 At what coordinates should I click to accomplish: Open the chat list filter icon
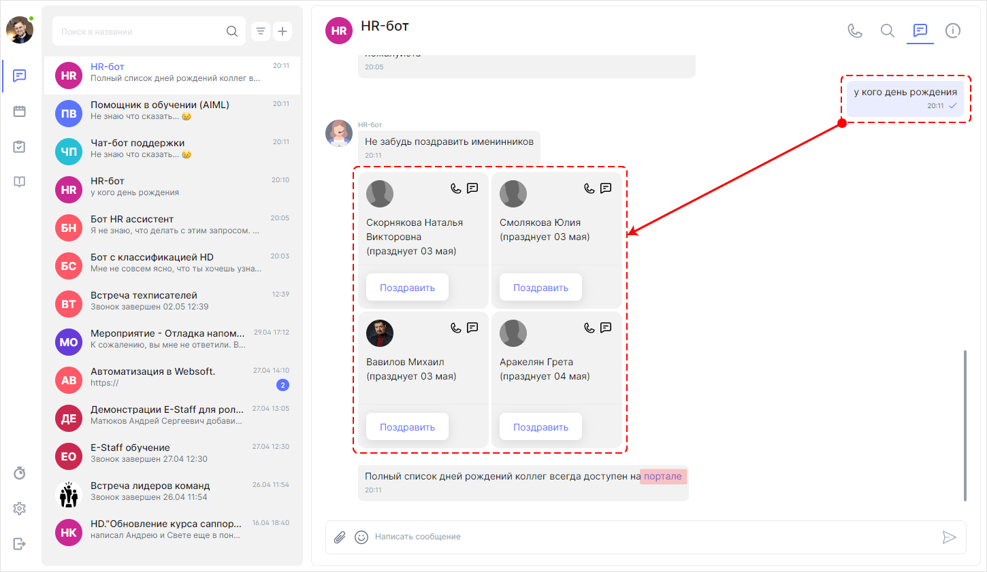tap(260, 31)
